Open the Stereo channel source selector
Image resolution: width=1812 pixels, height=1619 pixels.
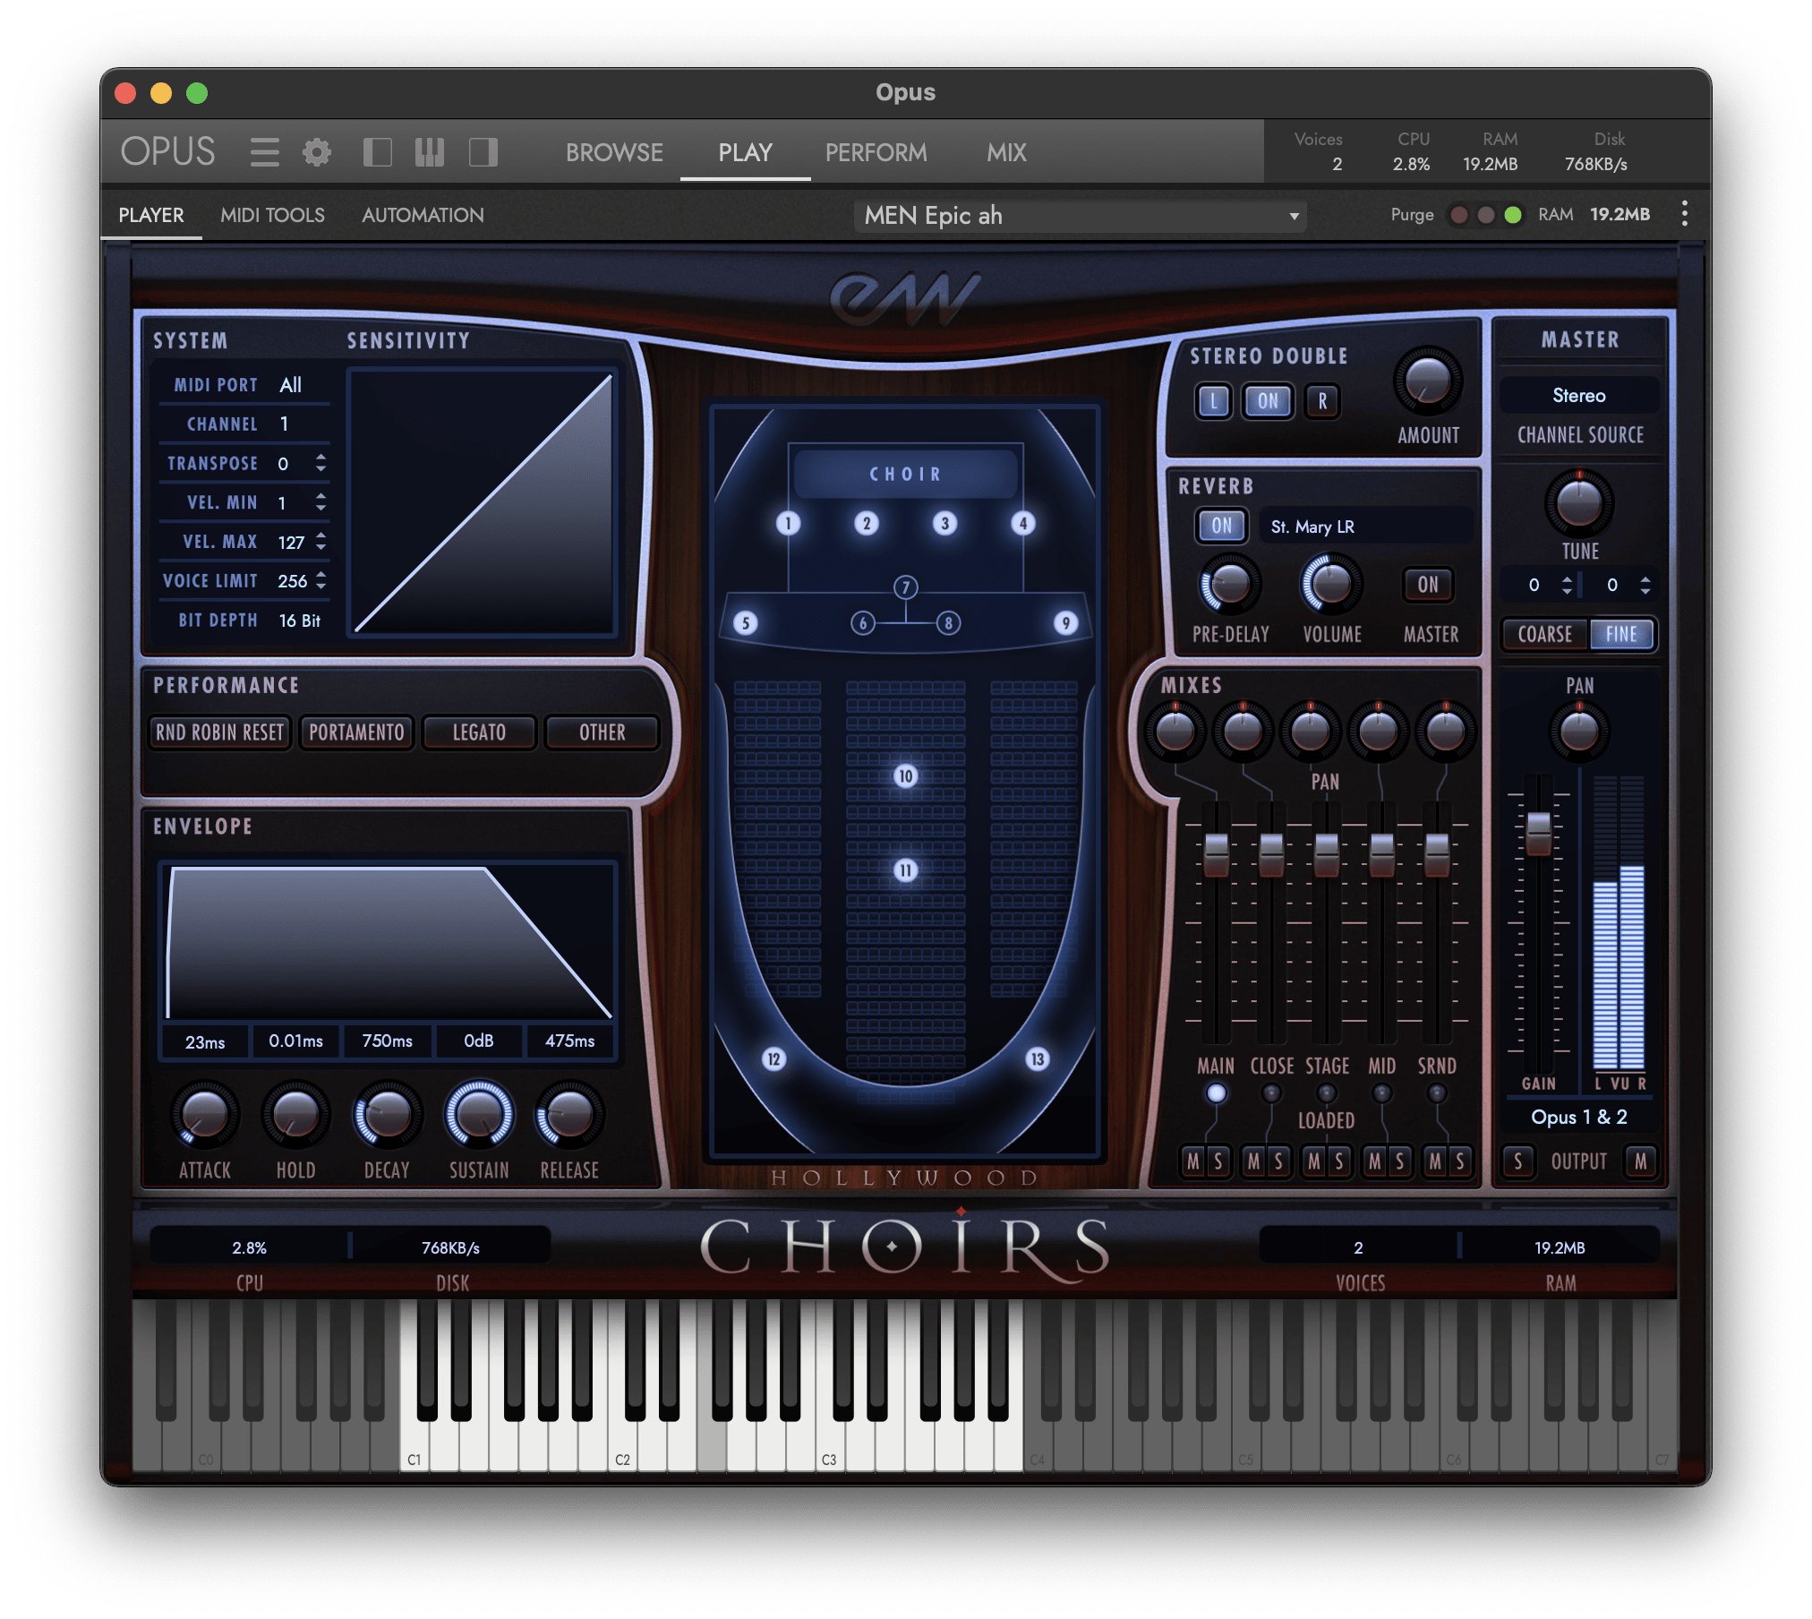[x=1578, y=396]
